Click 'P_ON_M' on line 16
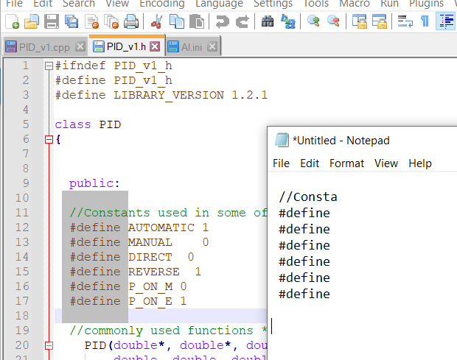The width and height of the screenshot is (457, 360). (x=150, y=287)
